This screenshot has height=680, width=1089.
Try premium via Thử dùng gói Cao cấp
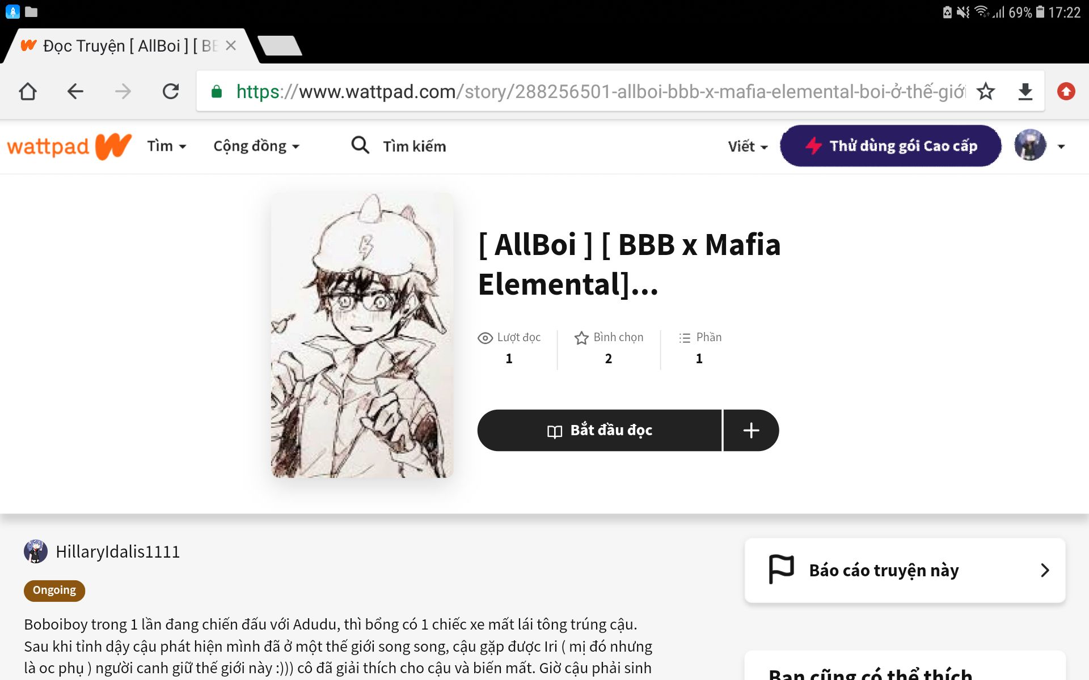(x=890, y=146)
